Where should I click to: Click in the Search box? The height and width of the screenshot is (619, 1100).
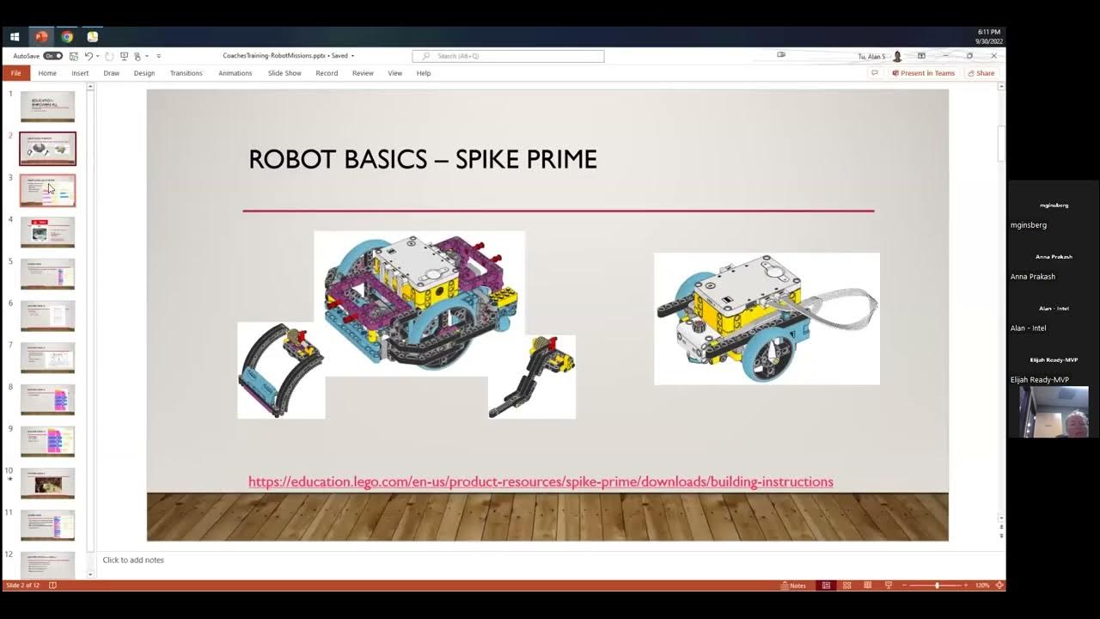point(508,56)
